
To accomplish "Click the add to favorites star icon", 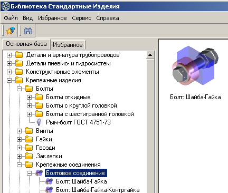I will (11, 31).
